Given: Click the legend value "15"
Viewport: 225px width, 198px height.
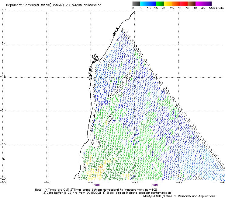Looking at the screenshot, I should (156, 8).
